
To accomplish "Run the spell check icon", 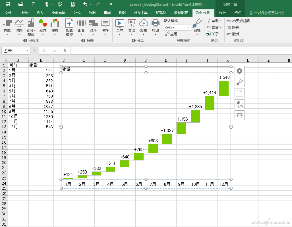I will point(60,4).
